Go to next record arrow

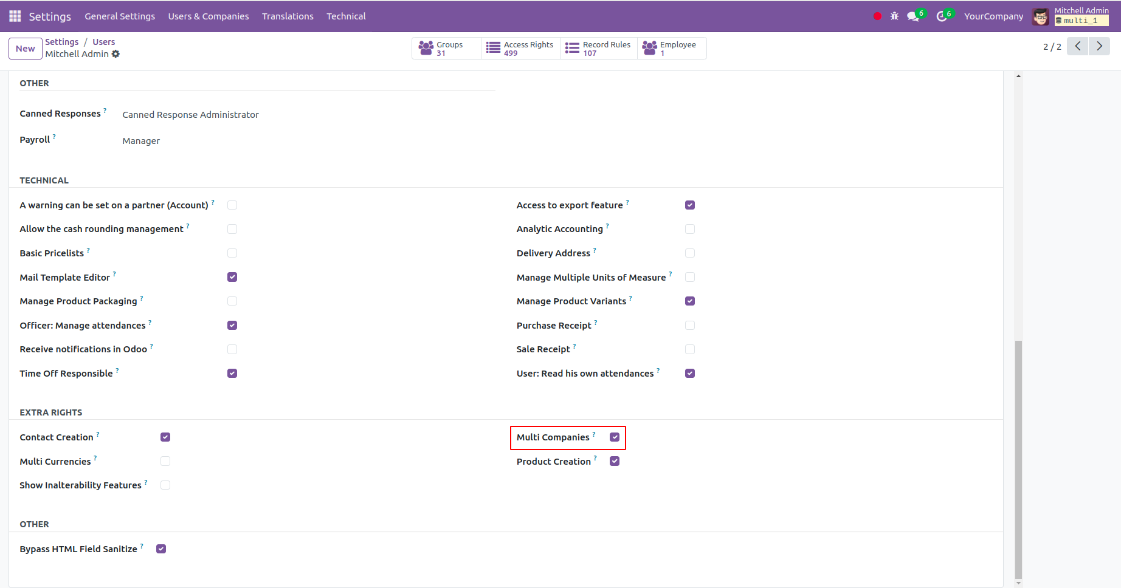point(1099,46)
